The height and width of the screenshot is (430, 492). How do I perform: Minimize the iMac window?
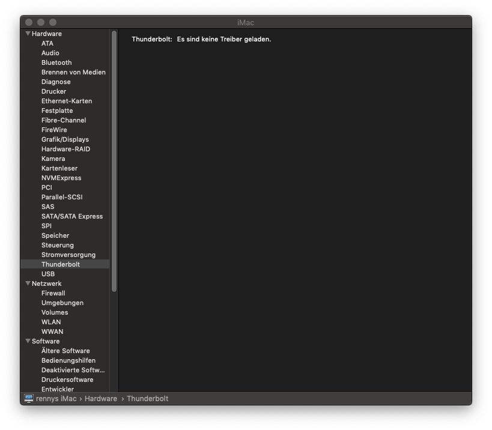click(x=41, y=22)
